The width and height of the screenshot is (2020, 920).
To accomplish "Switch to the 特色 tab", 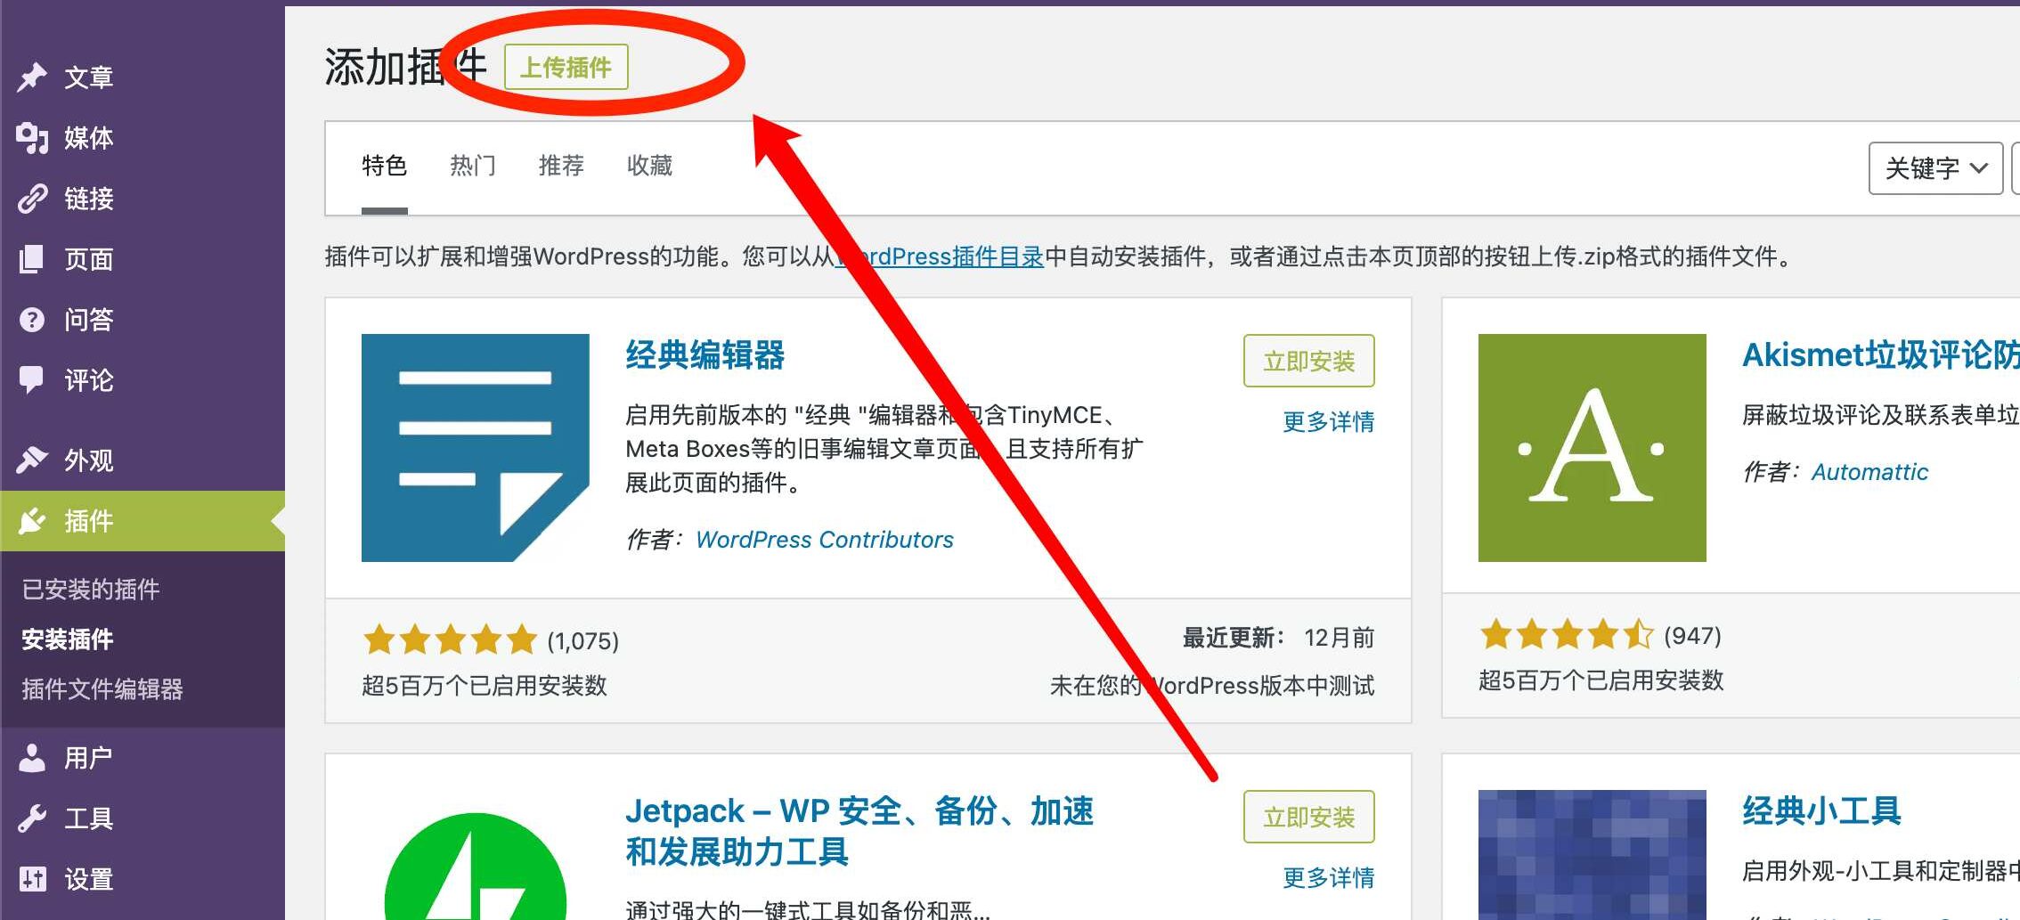I will tap(384, 166).
